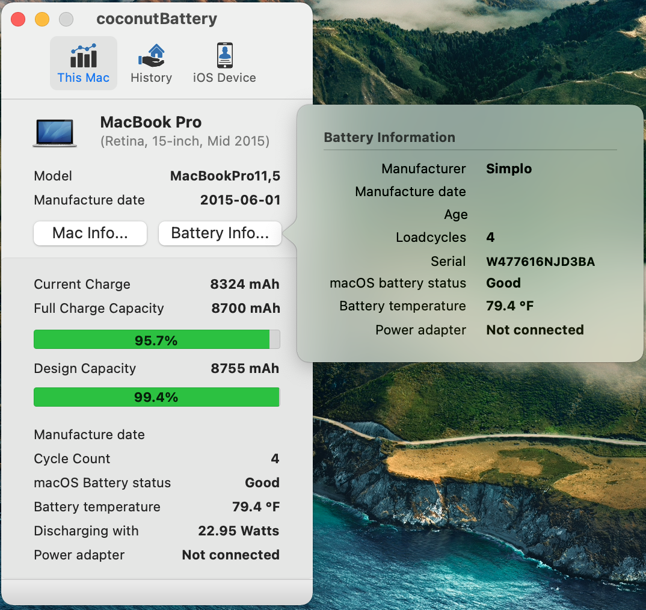Screen dimensions: 646x610
Task: Click the MacBook Pro laptop image
Action: click(55, 133)
